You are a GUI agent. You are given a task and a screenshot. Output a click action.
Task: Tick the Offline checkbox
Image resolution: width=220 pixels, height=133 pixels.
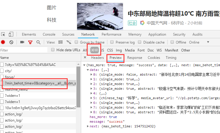point(172,42)
